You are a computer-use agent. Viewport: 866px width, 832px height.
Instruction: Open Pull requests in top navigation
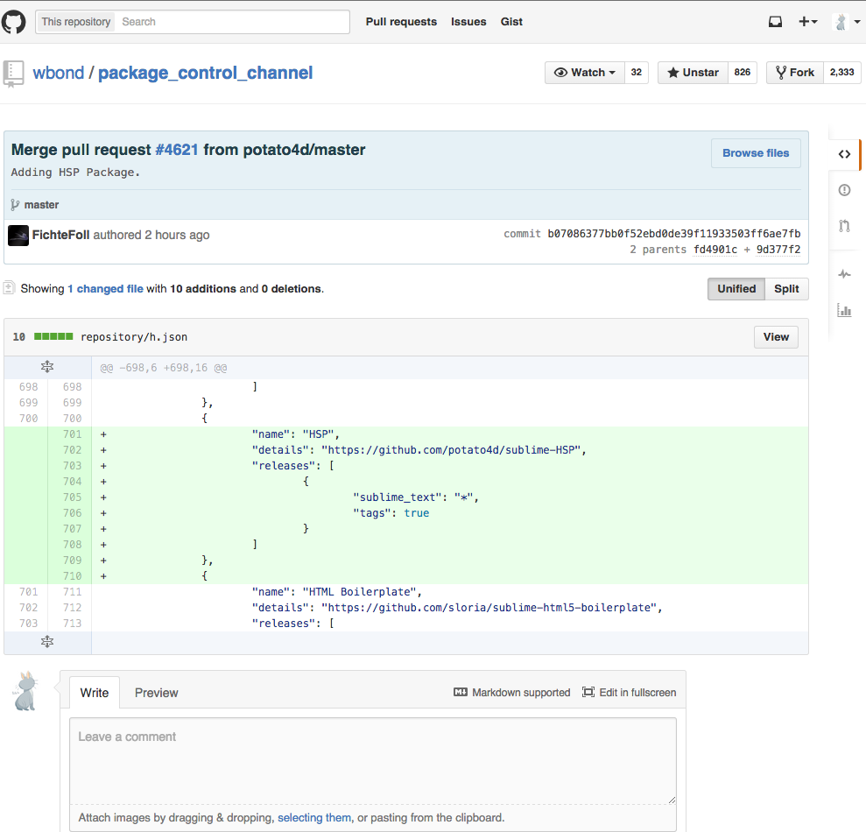(x=401, y=22)
